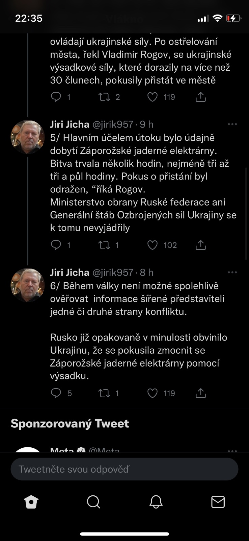Screen dimensions: 249x541
Task: Share the tweet numbered 6/
Action: click(x=201, y=393)
